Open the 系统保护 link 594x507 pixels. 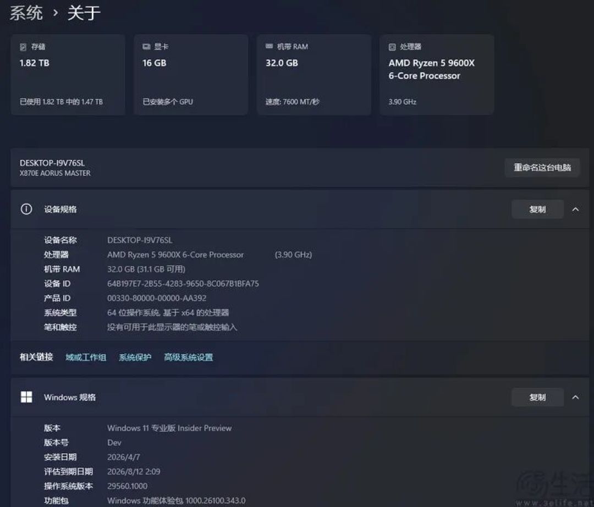pos(135,357)
